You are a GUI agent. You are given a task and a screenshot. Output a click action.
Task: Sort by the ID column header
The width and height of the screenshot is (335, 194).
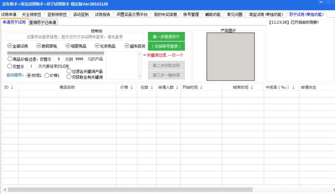[x=10, y=87]
